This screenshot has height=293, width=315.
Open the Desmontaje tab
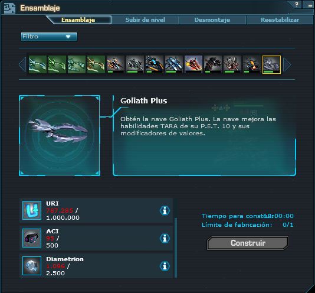click(212, 20)
